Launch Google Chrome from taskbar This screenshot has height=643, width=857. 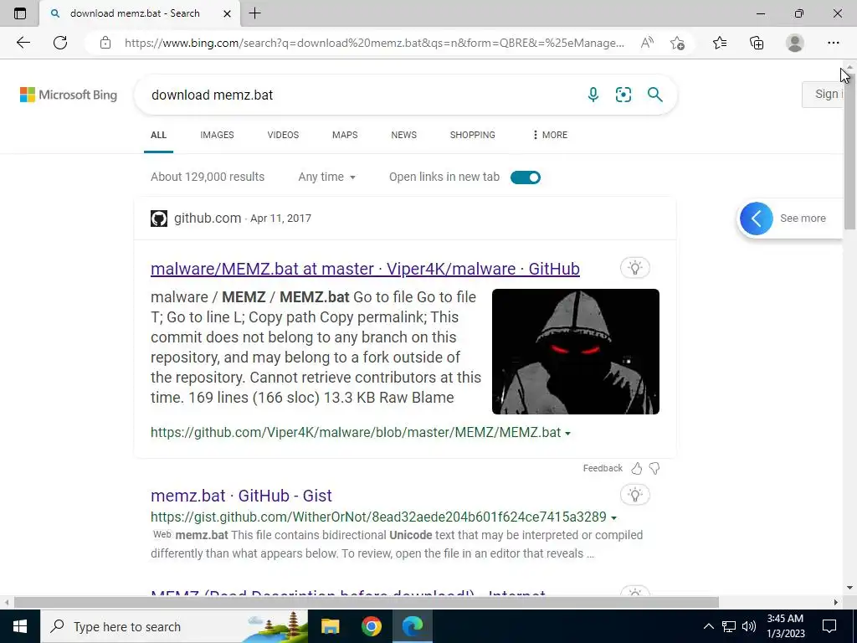(371, 626)
